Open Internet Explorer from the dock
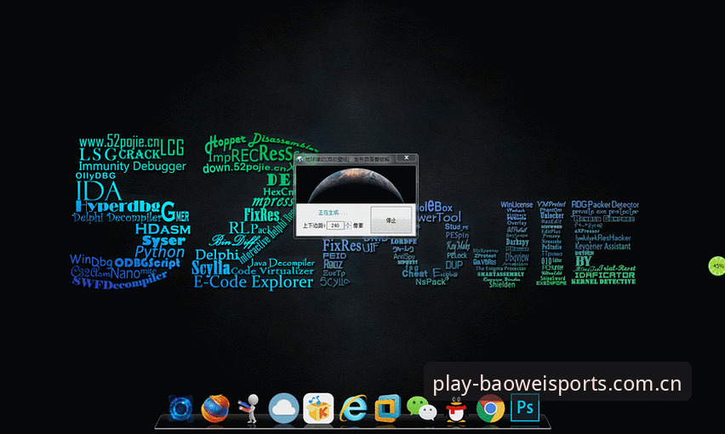 point(353,408)
